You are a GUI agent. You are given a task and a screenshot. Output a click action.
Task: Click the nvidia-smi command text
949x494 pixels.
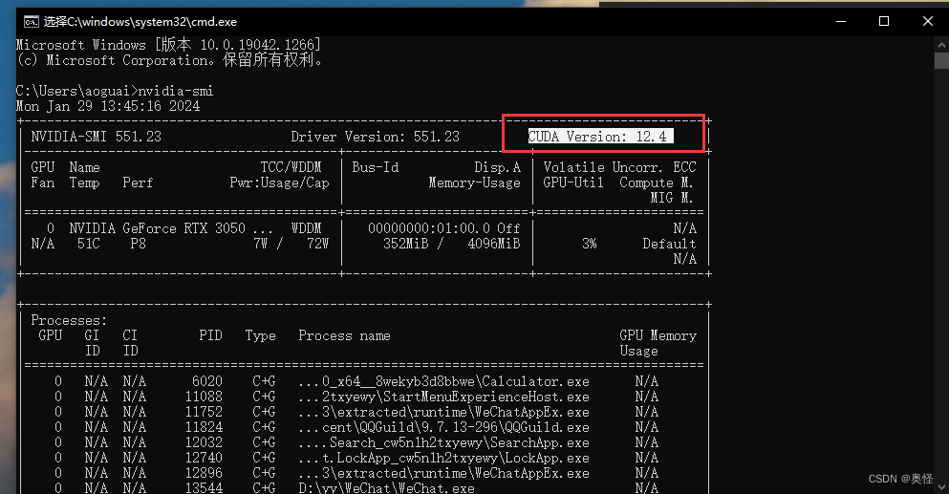[x=176, y=91]
